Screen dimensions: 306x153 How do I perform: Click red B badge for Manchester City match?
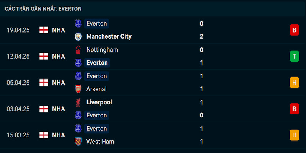click(294, 30)
